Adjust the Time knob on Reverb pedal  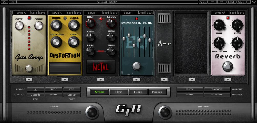[x=237, y=25]
